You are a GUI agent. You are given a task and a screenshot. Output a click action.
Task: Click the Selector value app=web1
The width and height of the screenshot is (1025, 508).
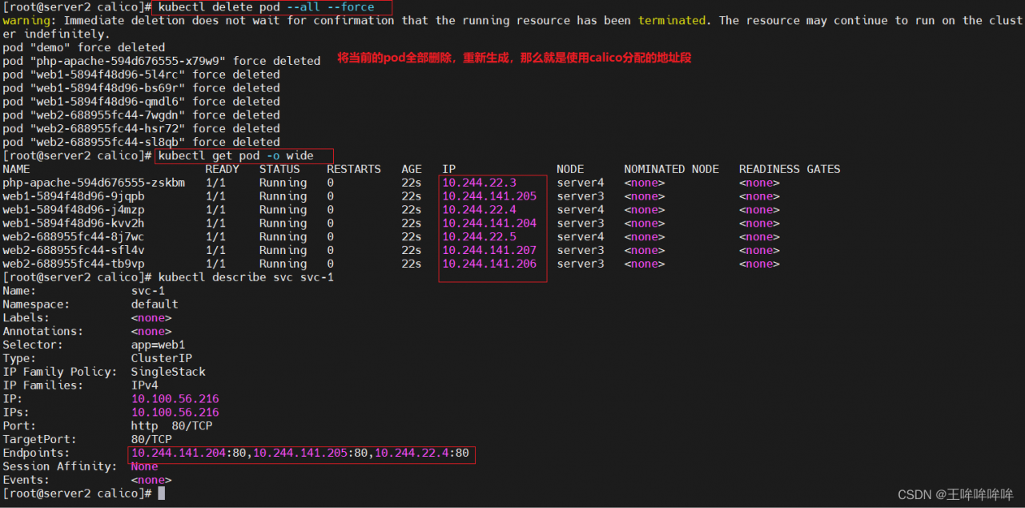point(158,345)
